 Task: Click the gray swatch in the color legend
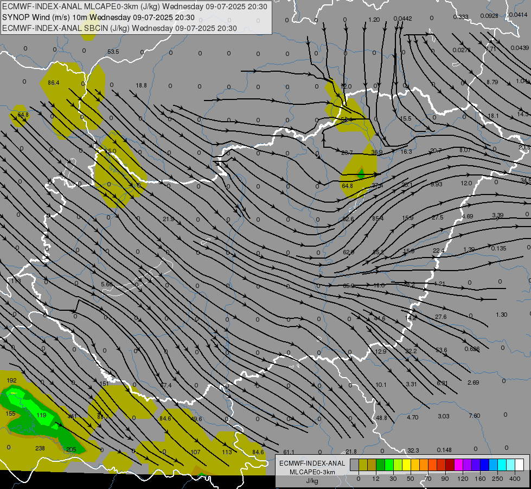click(x=354, y=465)
